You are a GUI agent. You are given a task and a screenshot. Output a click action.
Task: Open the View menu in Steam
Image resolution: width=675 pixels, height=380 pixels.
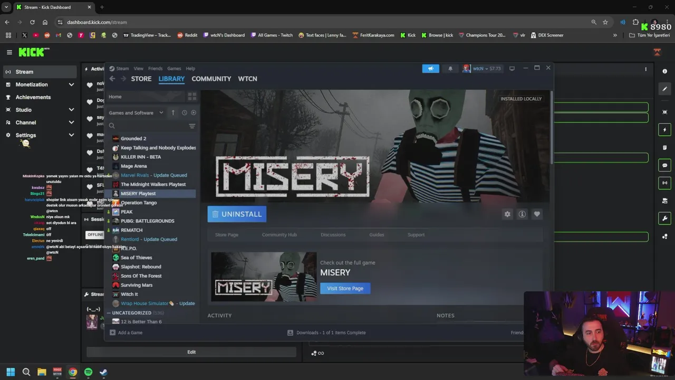tap(138, 69)
